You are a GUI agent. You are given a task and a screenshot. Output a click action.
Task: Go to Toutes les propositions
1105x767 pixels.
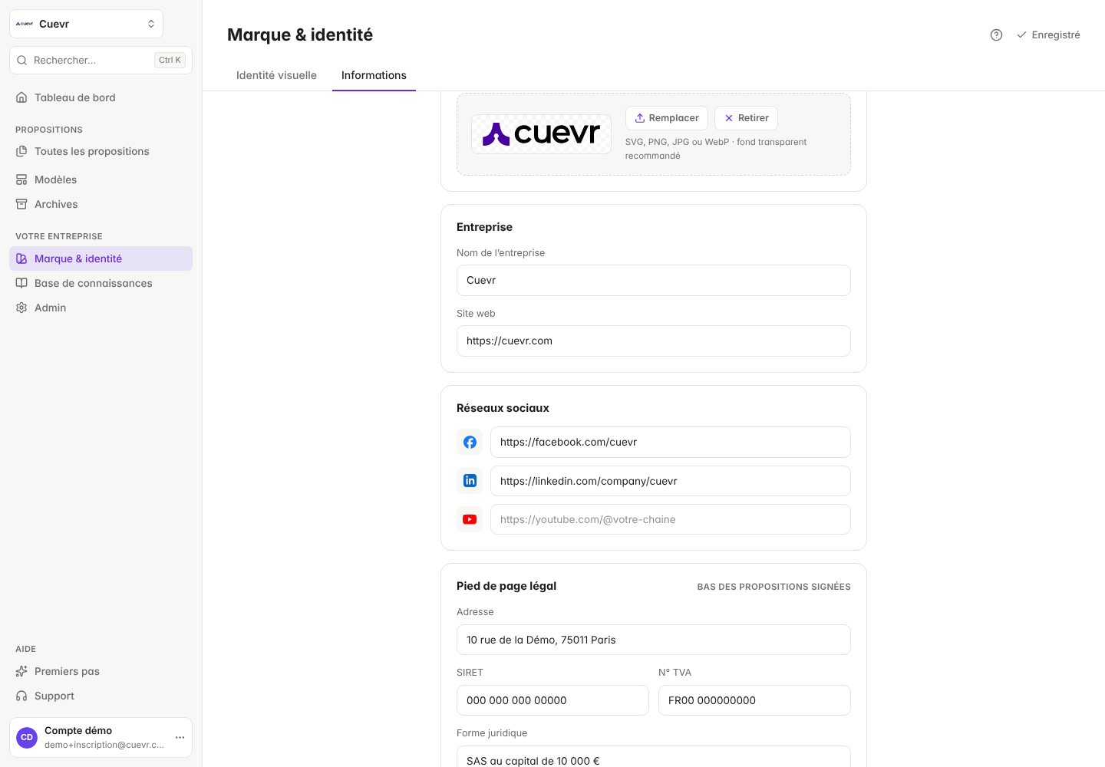[x=101, y=151]
